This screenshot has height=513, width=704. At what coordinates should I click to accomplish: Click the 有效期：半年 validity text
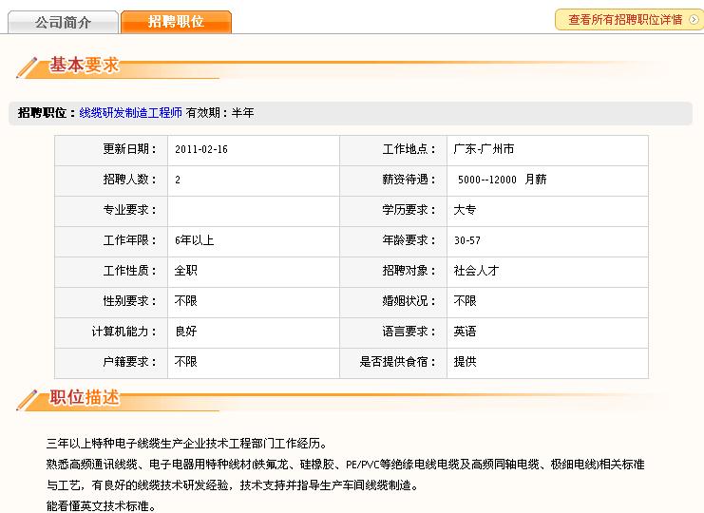point(219,113)
